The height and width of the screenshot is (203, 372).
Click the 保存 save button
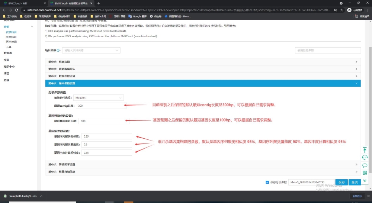pyautogui.click(x=342, y=182)
